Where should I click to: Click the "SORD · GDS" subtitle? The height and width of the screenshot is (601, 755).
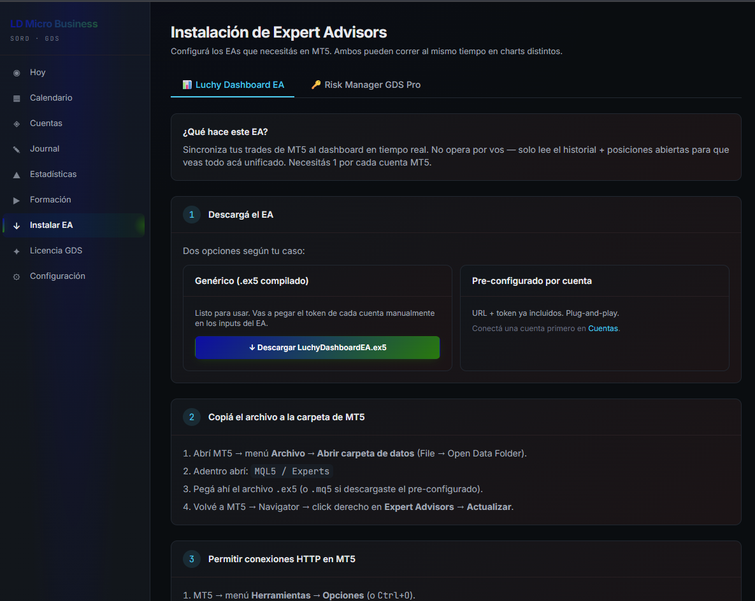click(34, 38)
